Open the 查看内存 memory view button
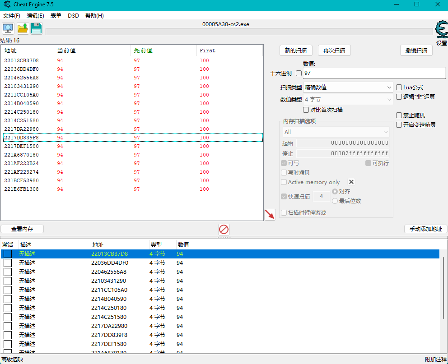This screenshot has height=364, width=448. point(22,229)
